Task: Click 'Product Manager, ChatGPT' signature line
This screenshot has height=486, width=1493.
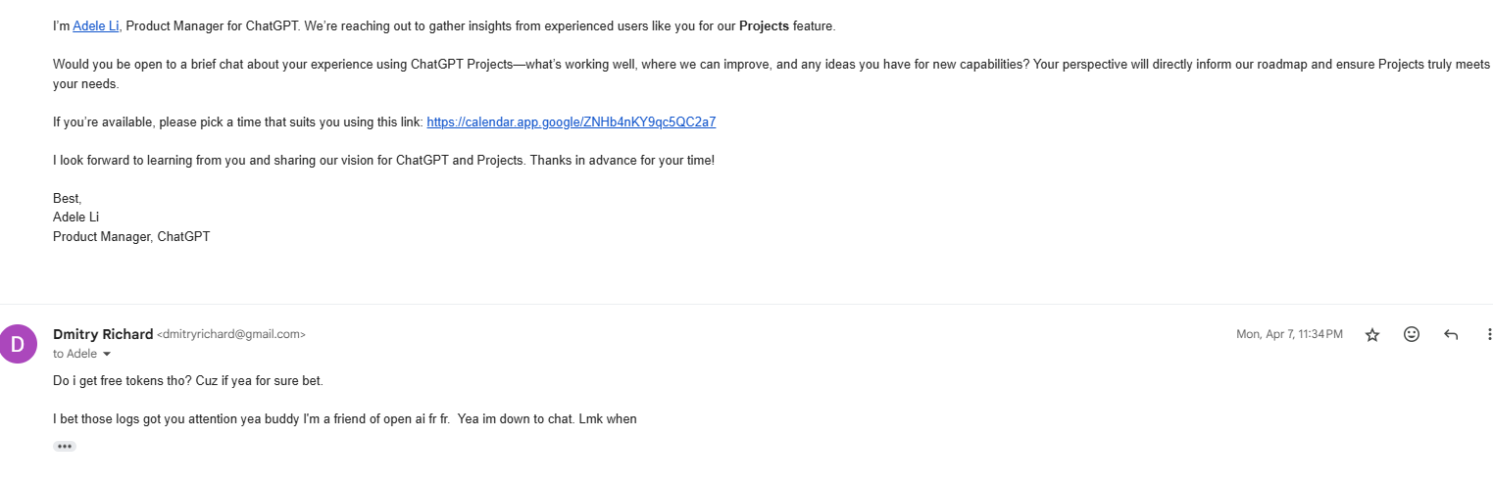Action: pos(131,237)
